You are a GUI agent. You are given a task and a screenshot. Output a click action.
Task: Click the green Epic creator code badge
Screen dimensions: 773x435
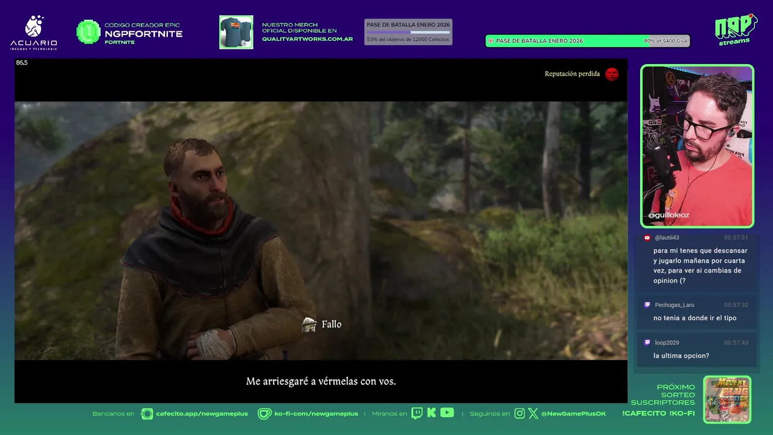[x=88, y=32]
